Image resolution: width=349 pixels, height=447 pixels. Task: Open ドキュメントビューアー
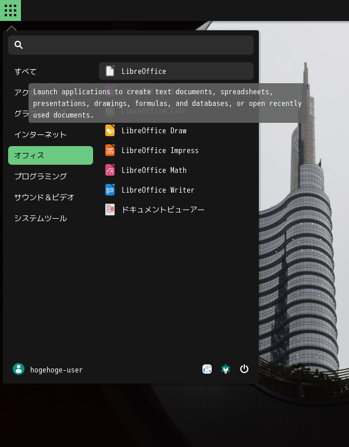point(176,210)
